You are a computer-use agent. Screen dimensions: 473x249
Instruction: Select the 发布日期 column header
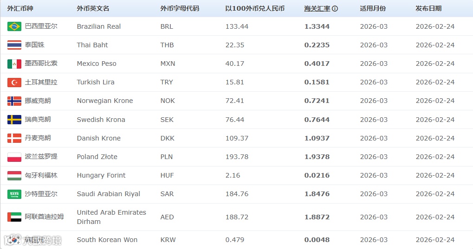428,8
